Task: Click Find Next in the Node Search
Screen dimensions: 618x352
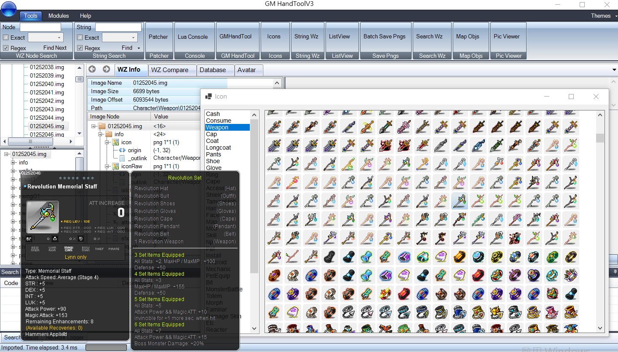Action: (55, 48)
